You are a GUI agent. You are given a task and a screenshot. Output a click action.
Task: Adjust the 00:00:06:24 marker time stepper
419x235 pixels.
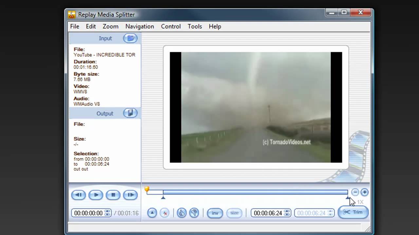(287, 213)
